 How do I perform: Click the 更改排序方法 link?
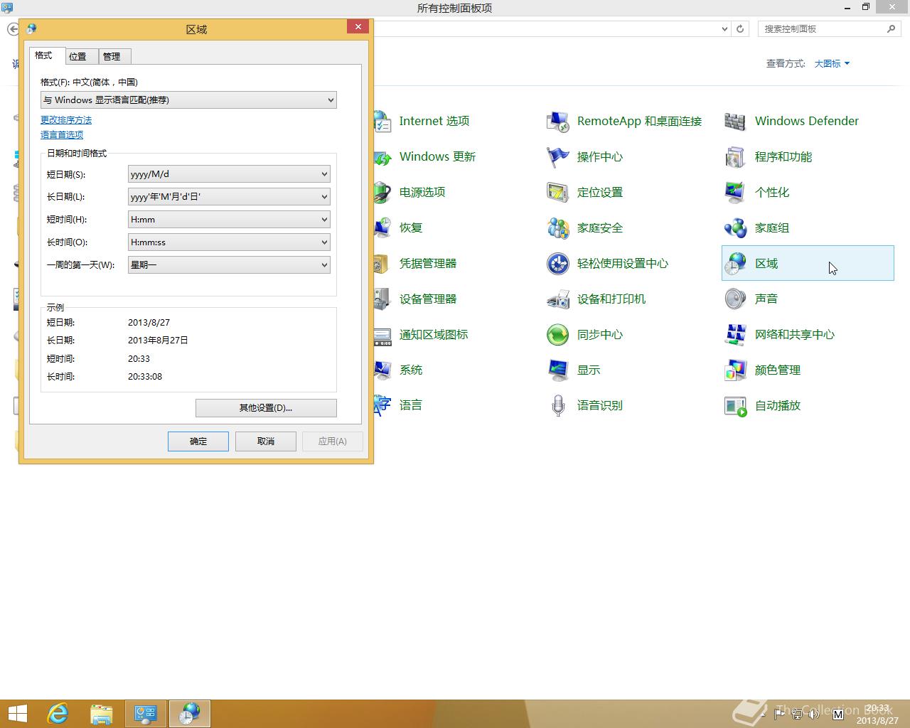click(66, 120)
